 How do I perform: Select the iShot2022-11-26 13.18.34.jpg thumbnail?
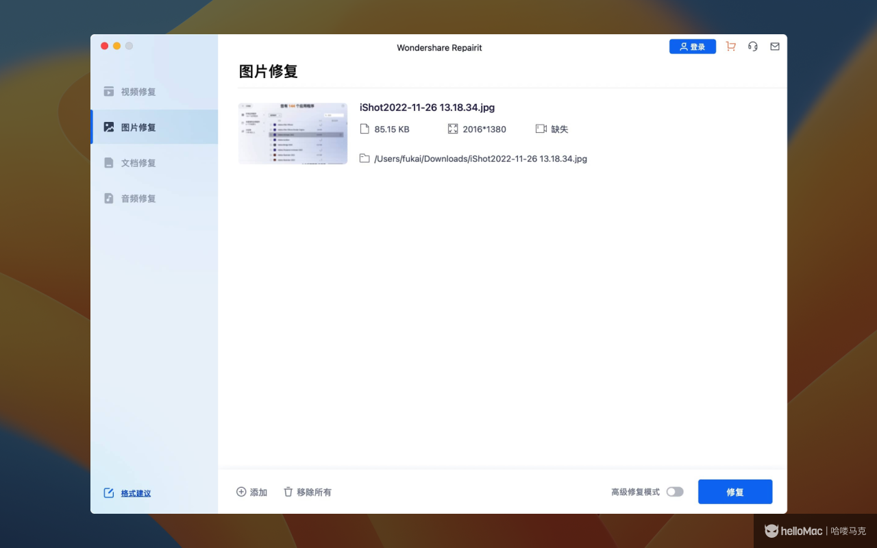coord(293,134)
